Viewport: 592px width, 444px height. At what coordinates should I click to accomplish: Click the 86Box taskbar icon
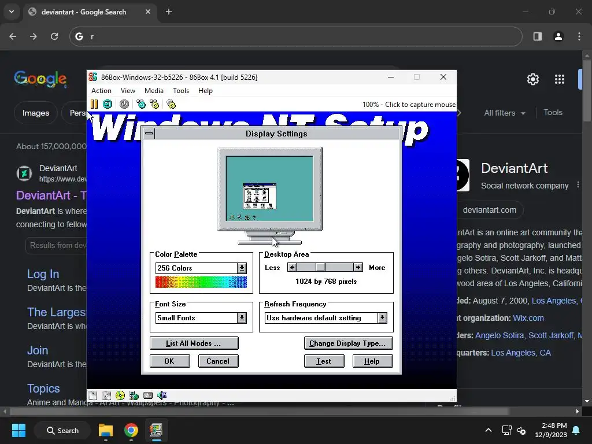pos(156,430)
